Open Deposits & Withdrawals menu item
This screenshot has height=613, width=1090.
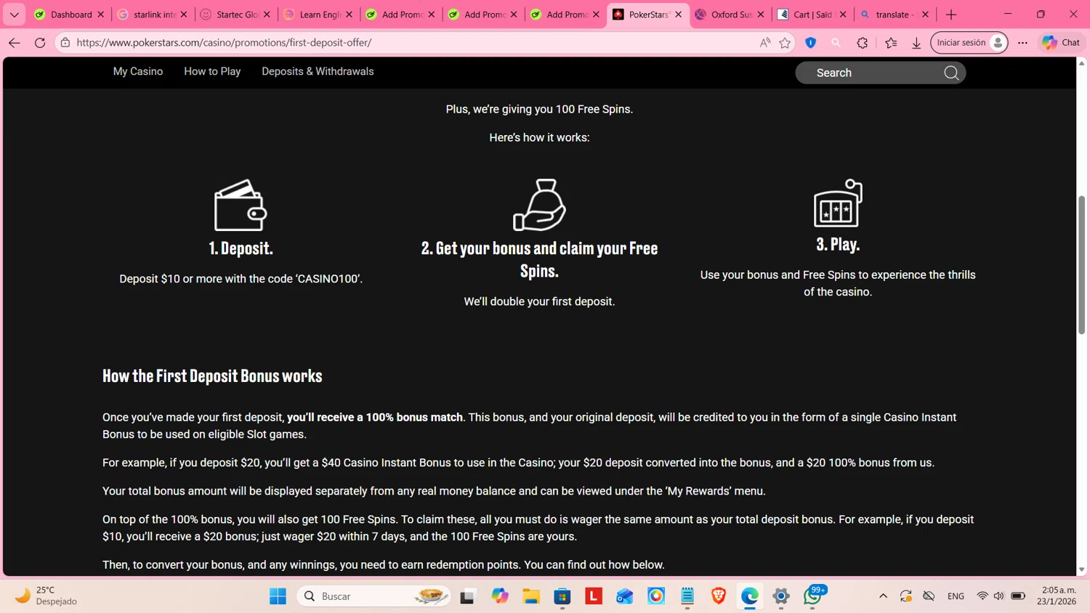click(x=318, y=71)
